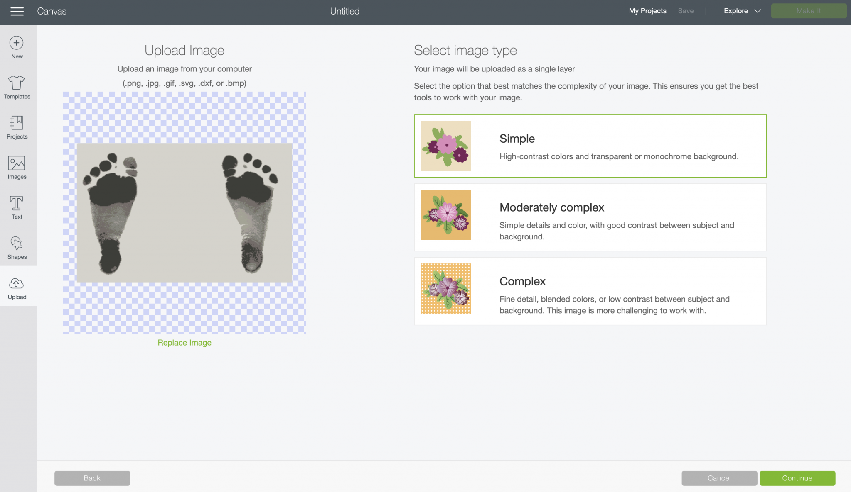Click the Back button
Viewport: 851px width, 492px height.
(x=92, y=478)
